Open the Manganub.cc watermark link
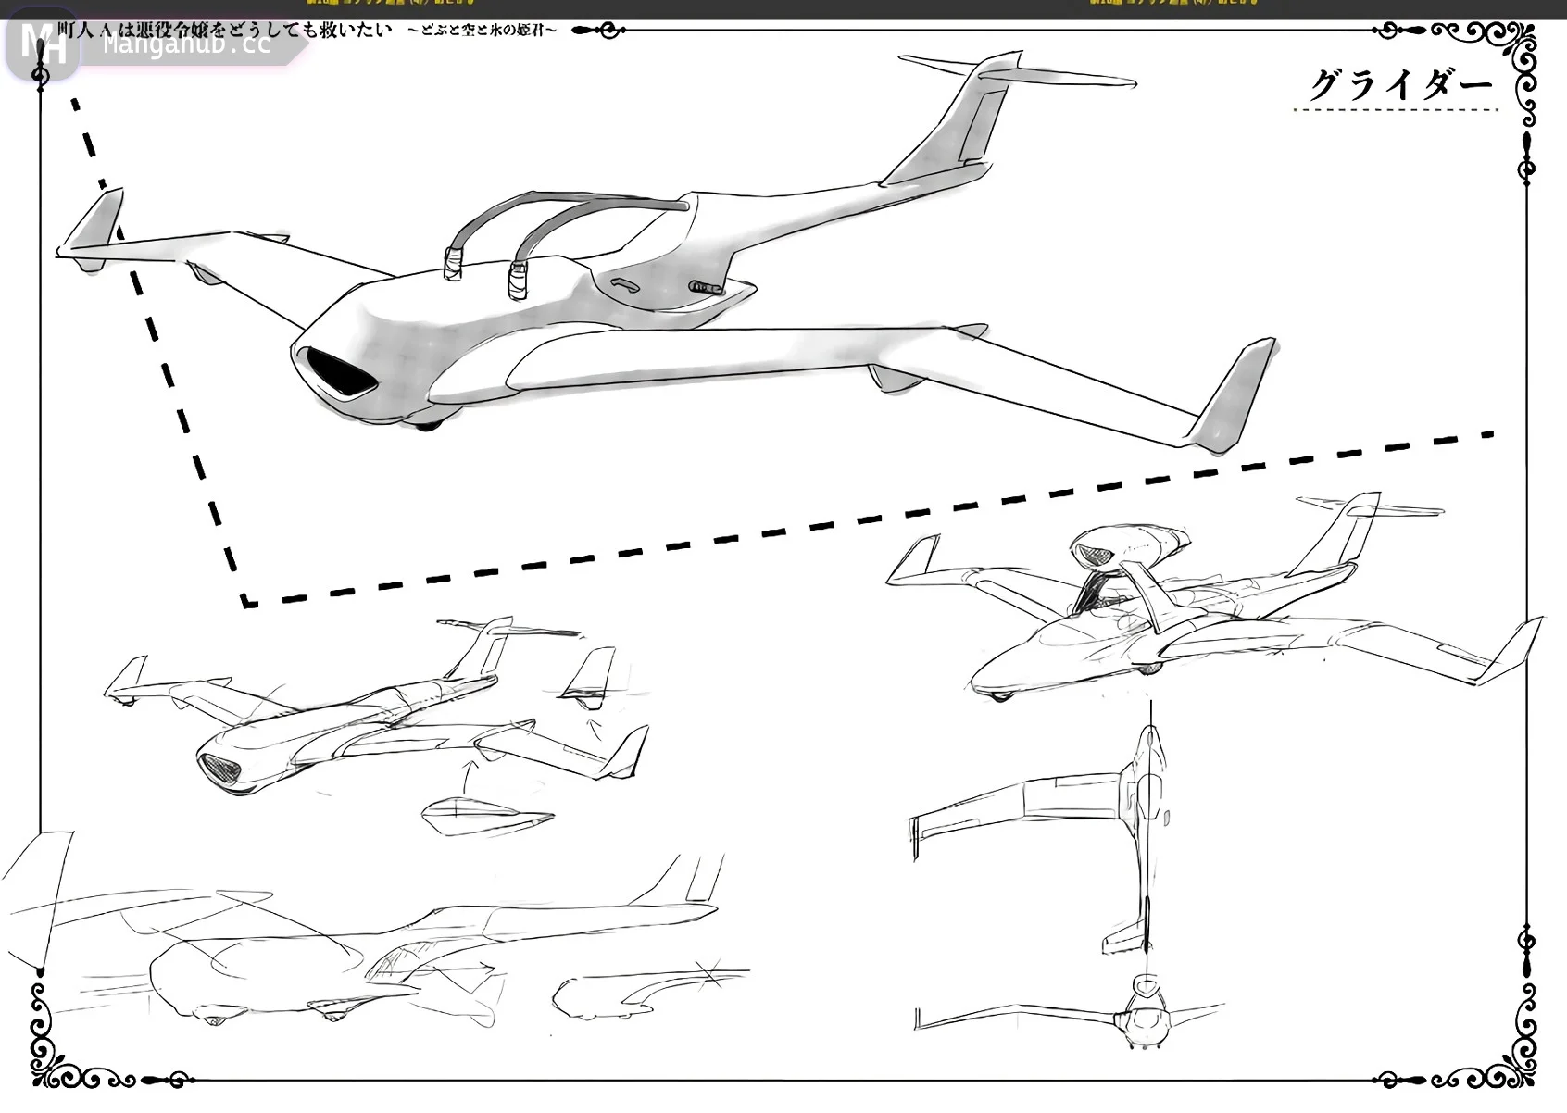 [x=186, y=44]
